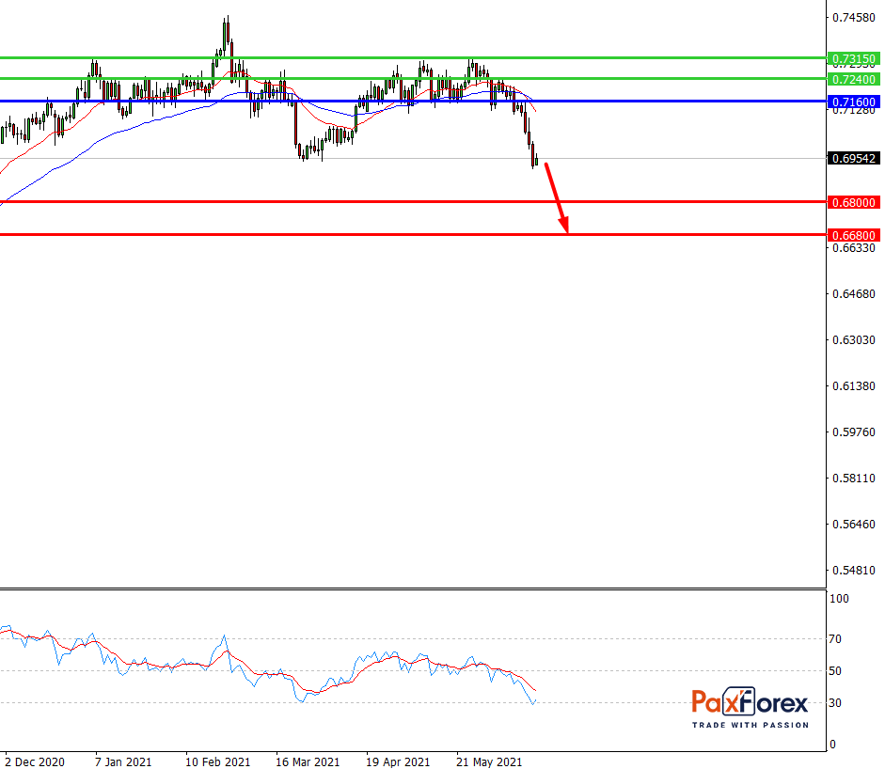
Task: Click the 7 Jan 2021 date label
Action: [123, 761]
